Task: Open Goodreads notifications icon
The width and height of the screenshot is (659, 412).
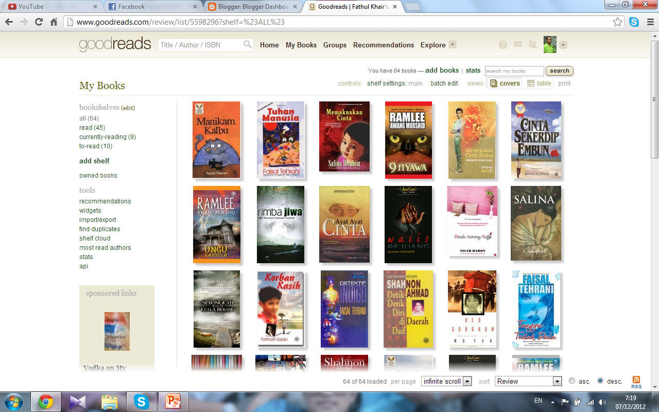Action: (x=503, y=45)
